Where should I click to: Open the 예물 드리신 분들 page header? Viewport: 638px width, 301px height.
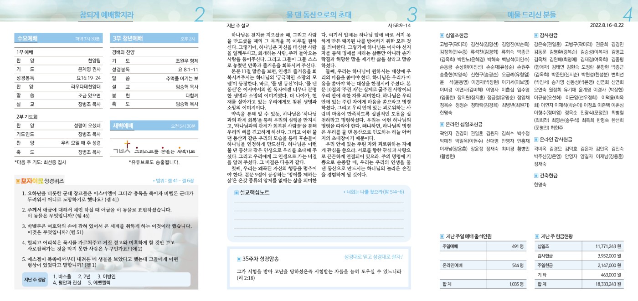tap(531, 15)
